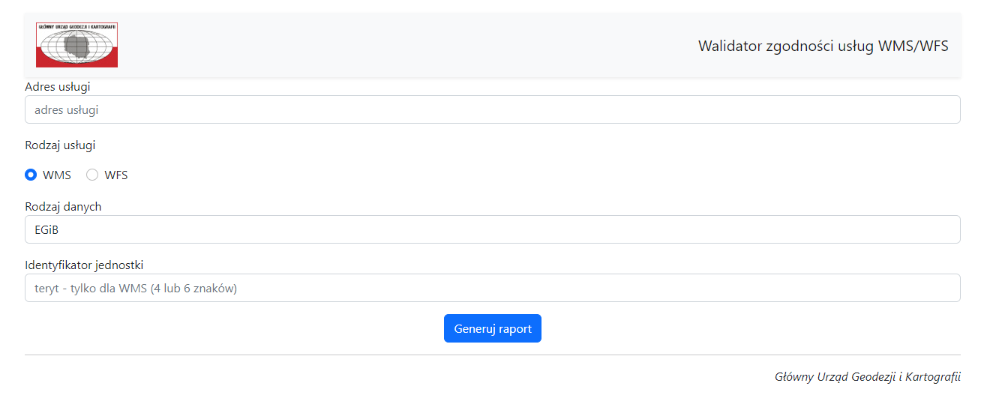
Task: Click the WFS option label text
Action: point(116,175)
